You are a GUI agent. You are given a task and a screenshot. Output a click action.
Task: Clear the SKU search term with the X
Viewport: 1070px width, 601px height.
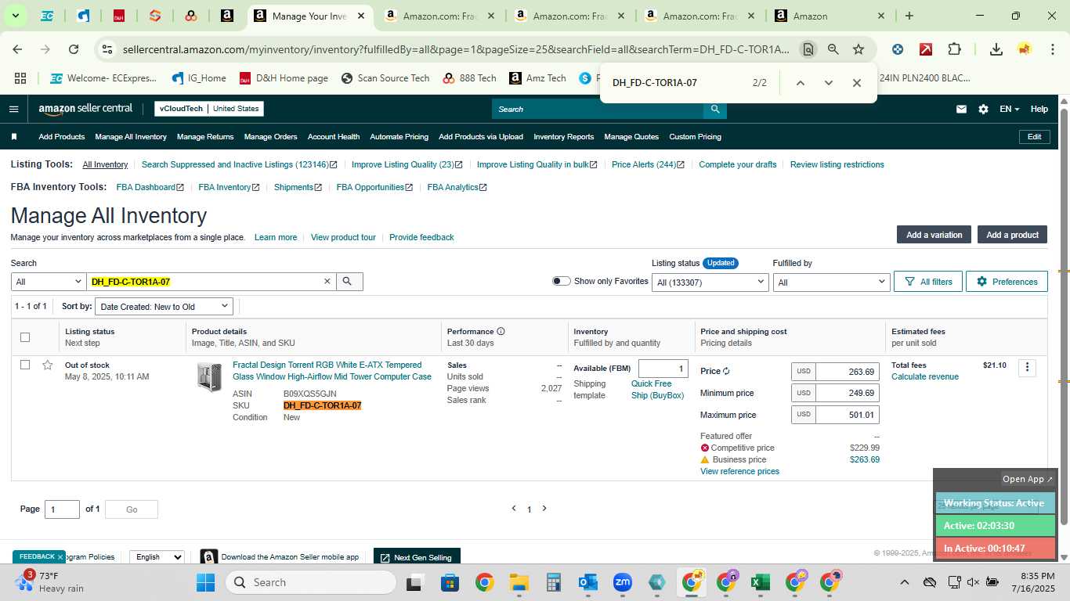pyautogui.click(x=327, y=282)
